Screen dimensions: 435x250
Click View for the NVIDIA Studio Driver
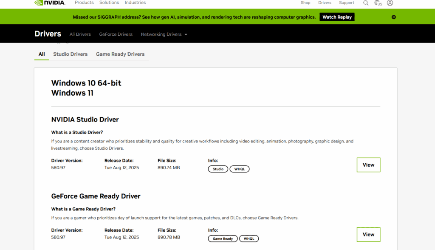coord(368,165)
